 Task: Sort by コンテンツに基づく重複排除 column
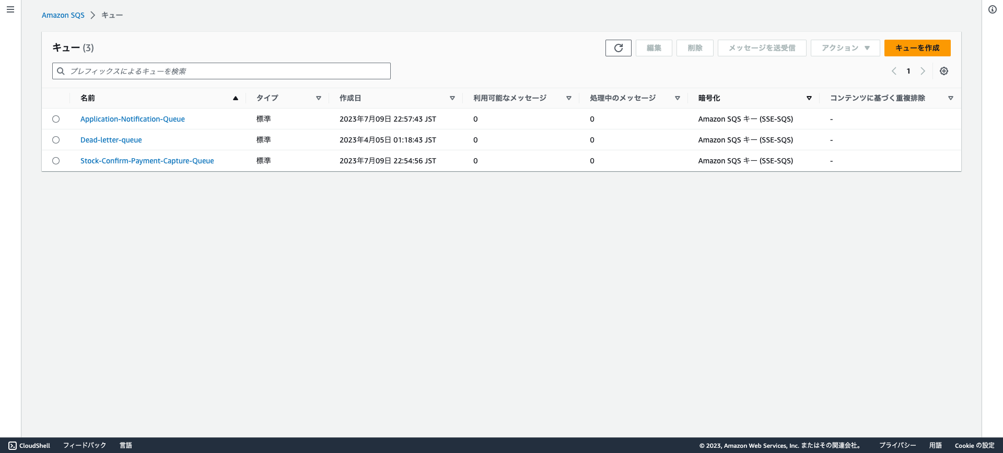coord(951,98)
